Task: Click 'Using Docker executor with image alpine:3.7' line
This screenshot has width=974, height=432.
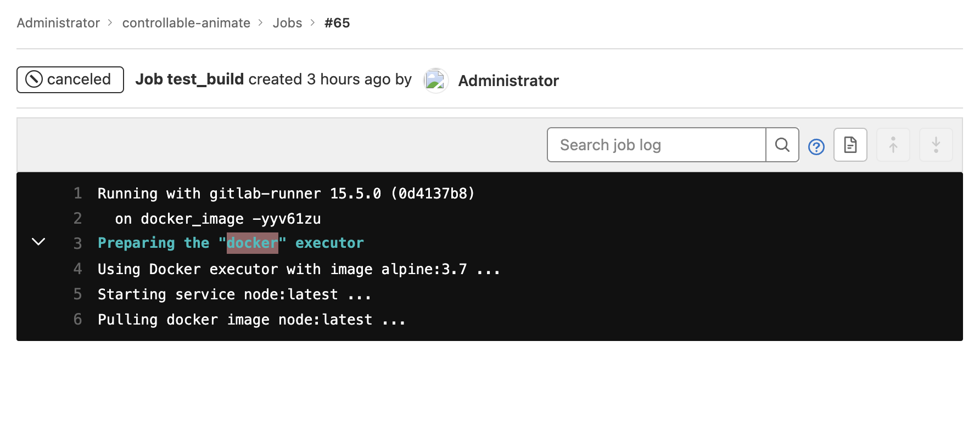Action: [299, 269]
